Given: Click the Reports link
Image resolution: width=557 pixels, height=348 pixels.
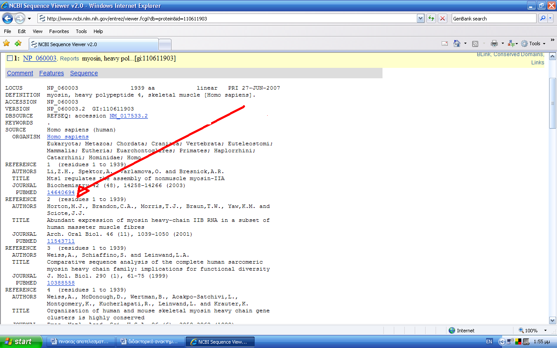Looking at the screenshot, I should pos(70,59).
